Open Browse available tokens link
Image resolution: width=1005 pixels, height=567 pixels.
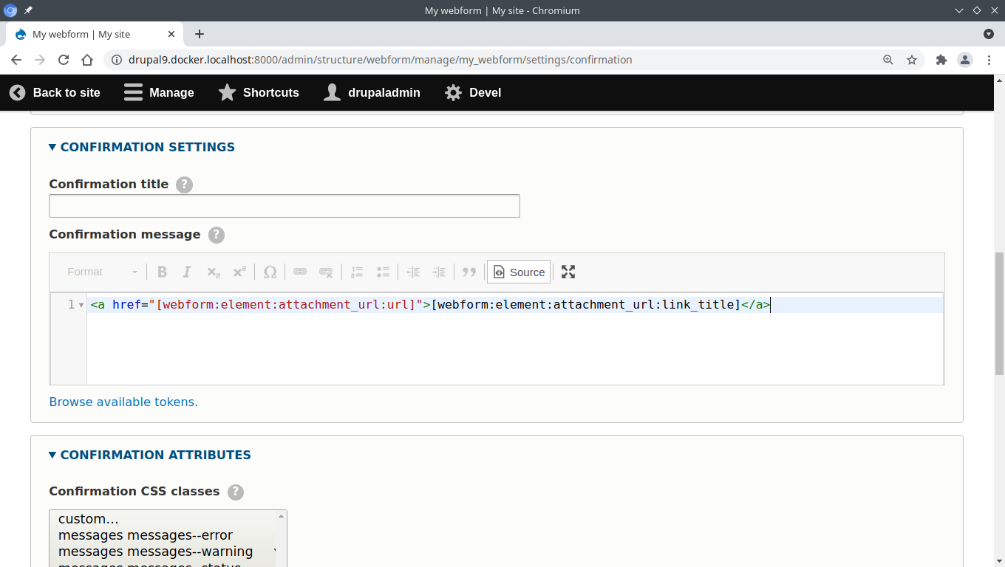pos(123,402)
